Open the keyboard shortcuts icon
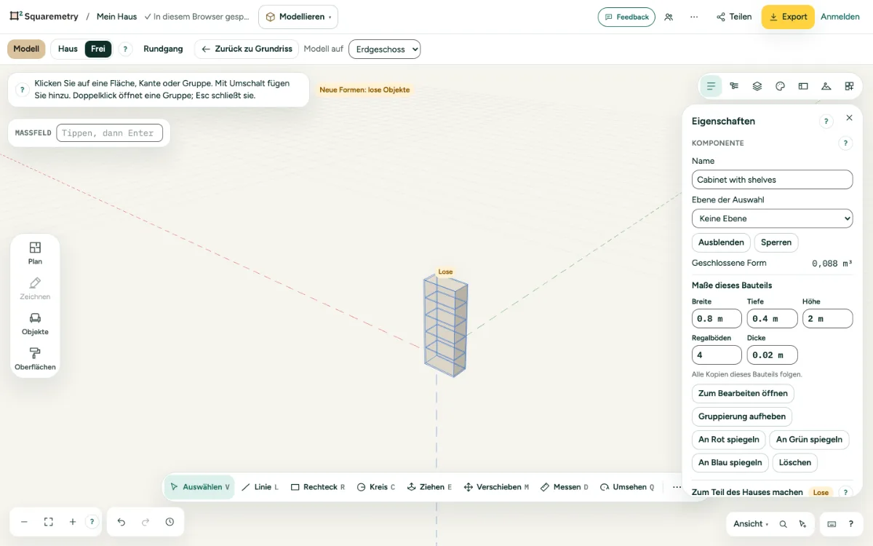The height and width of the screenshot is (546, 873). click(x=832, y=524)
